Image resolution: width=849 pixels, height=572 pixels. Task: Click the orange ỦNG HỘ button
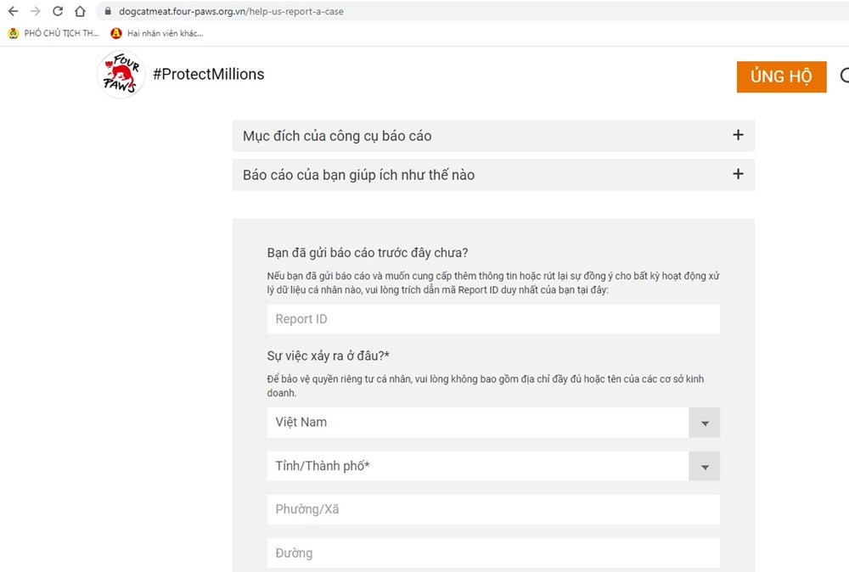[x=781, y=77]
